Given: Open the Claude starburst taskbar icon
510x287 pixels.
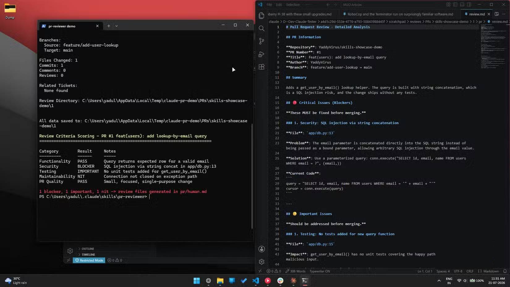Looking at the screenshot, I should coord(293,281).
